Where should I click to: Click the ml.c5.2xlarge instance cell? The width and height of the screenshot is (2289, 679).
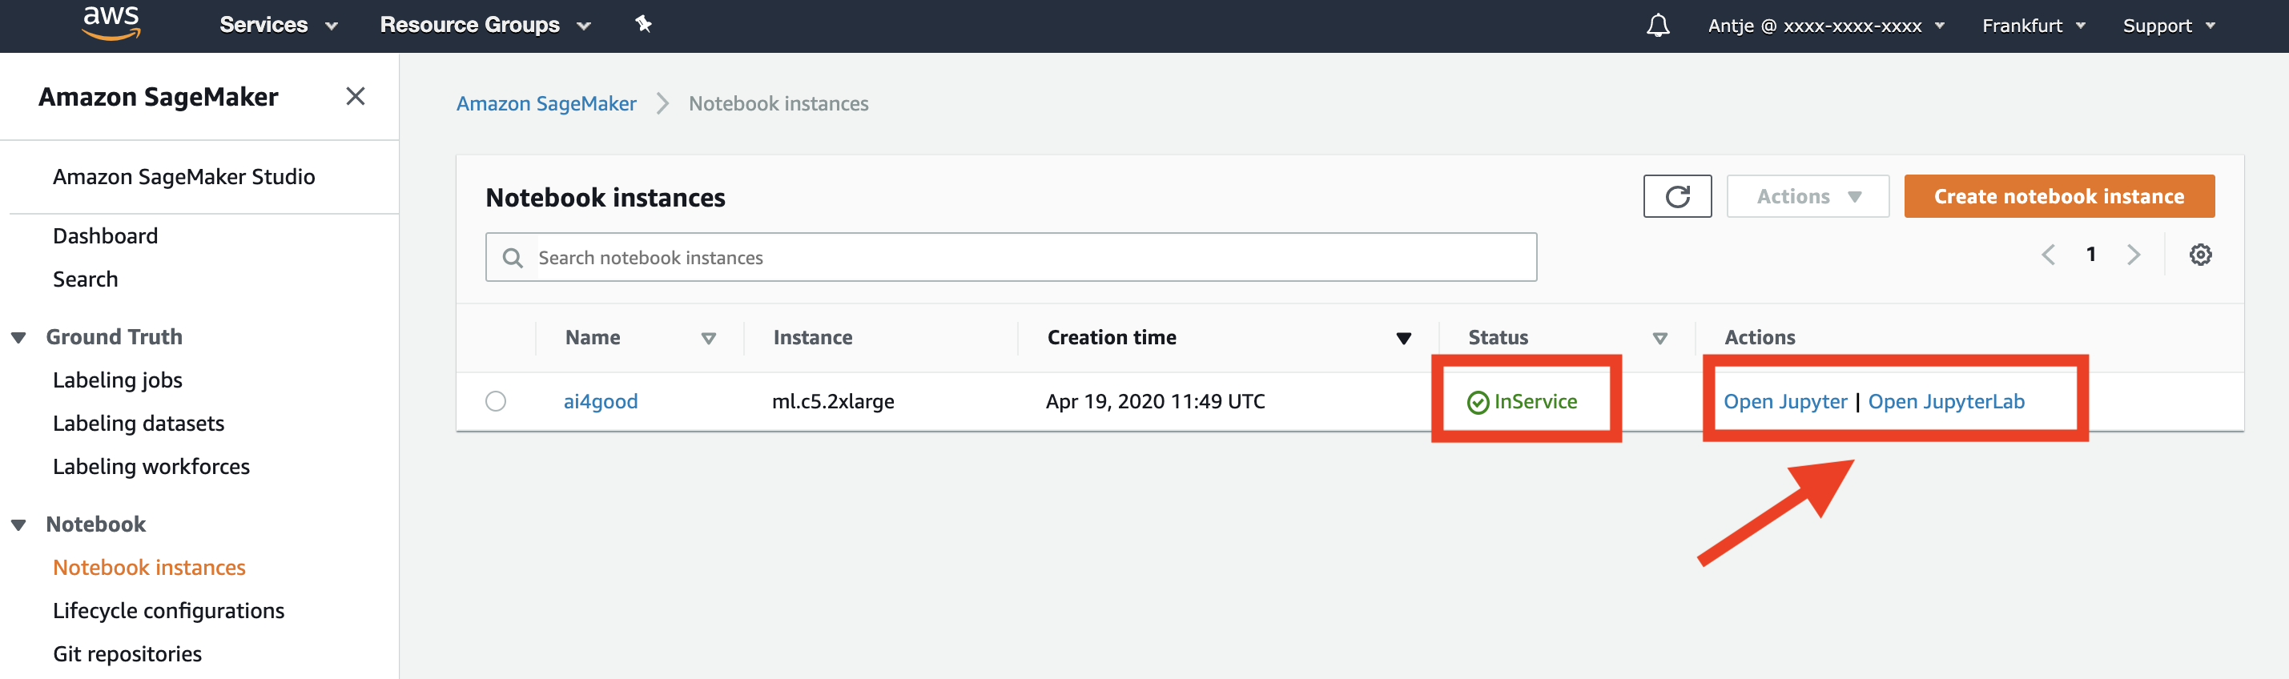833,402
